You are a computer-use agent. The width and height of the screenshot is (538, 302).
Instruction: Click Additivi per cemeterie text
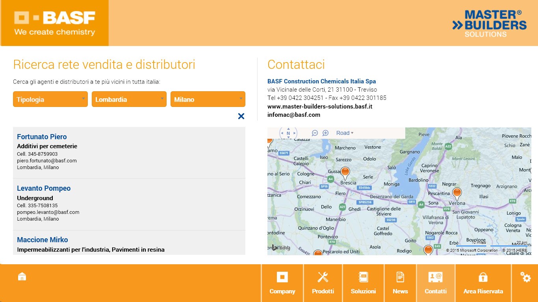click(x=47, y=146)
